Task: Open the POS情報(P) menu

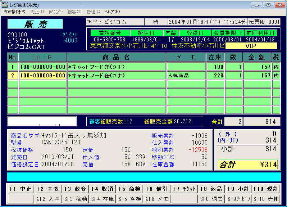Action: click(14, 12)
